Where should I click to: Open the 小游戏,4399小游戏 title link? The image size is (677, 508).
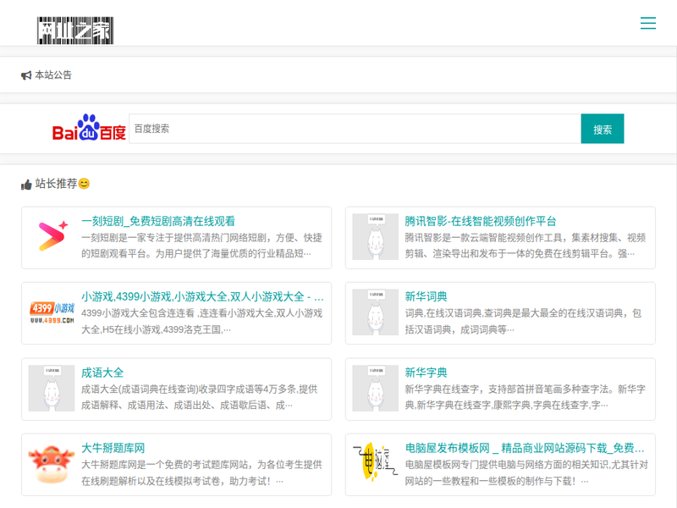pos(202,297)
